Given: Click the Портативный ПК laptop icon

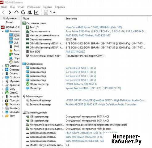Looking at the screenshot, I should click(x=11, y=58).
